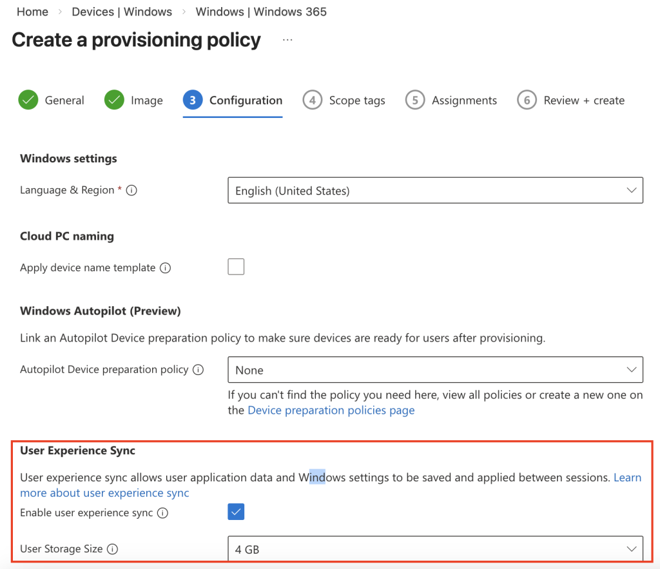Click info icon next to Enable user experience sync
The height and width of the screenshot is (569, 660).
pos(163,514)
